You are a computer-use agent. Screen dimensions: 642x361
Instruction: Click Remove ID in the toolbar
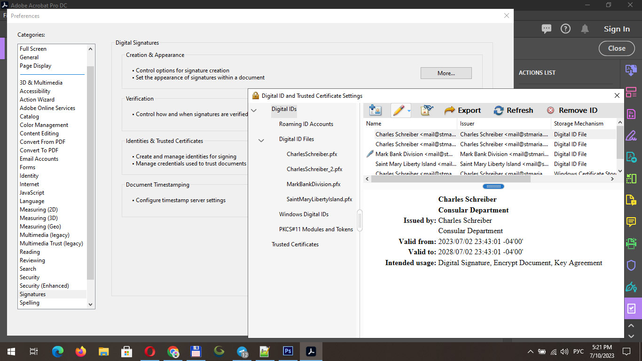(x=572, y=110)
